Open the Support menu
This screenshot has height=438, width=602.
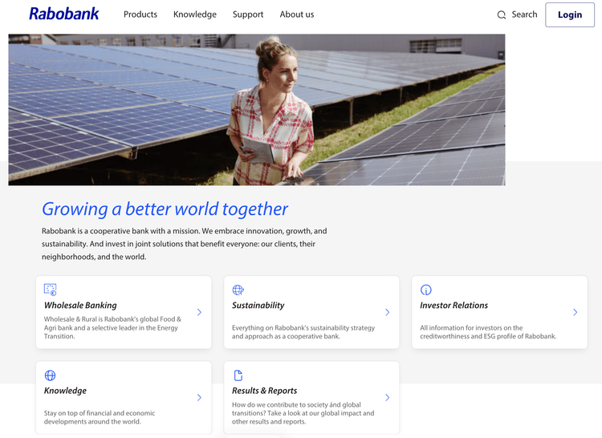248,14
